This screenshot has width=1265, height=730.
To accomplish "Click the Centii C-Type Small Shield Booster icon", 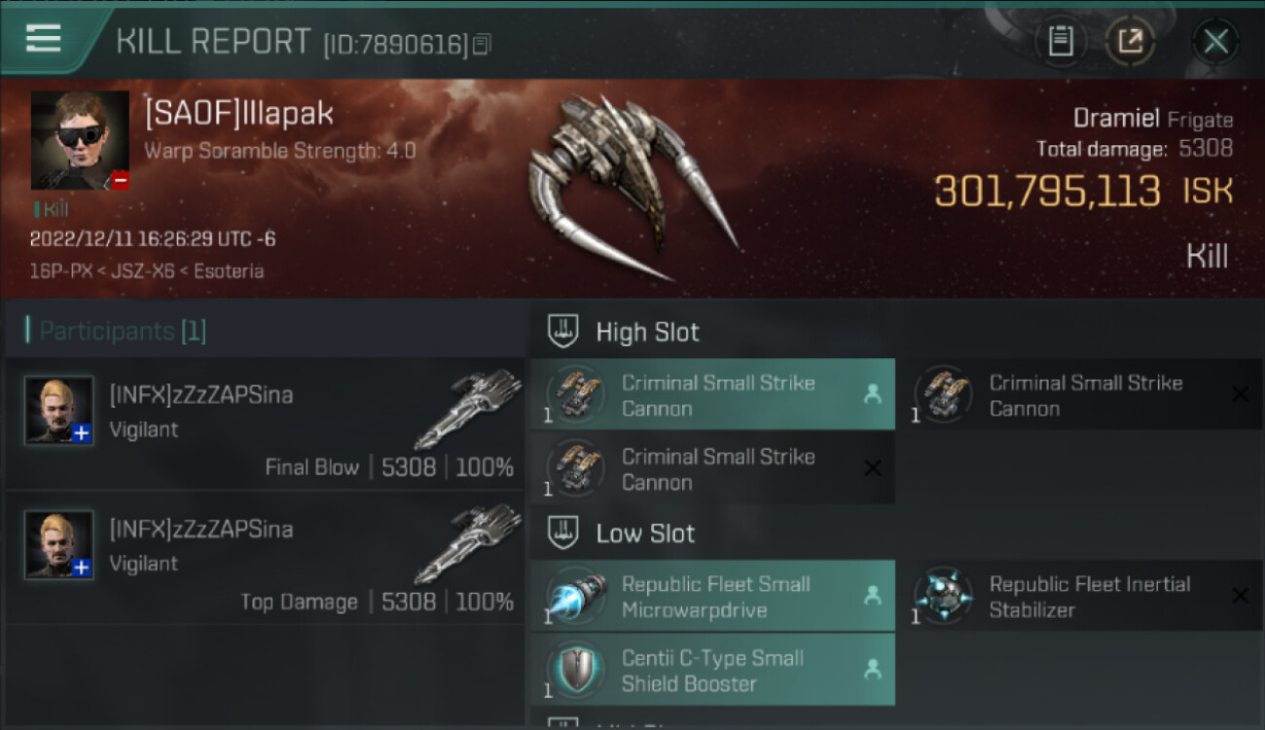I will (x=575, y=671).
